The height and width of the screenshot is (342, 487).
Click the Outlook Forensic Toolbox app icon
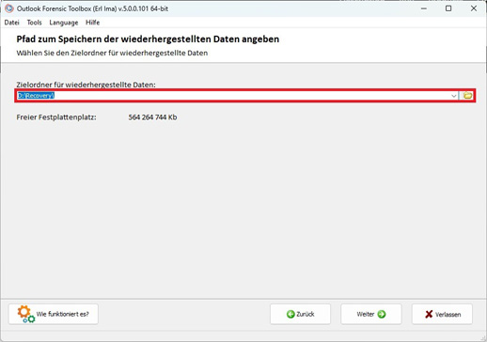coord(9,8)
